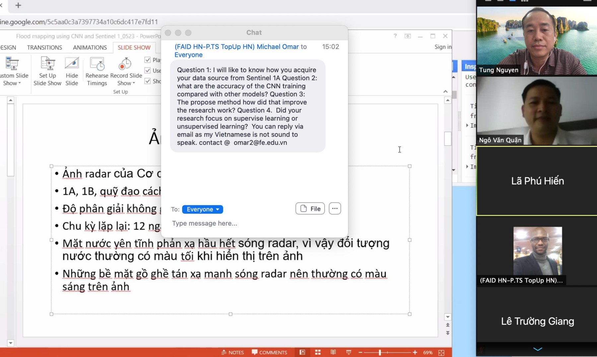Fit slide to current window icon

click(441, 353)
